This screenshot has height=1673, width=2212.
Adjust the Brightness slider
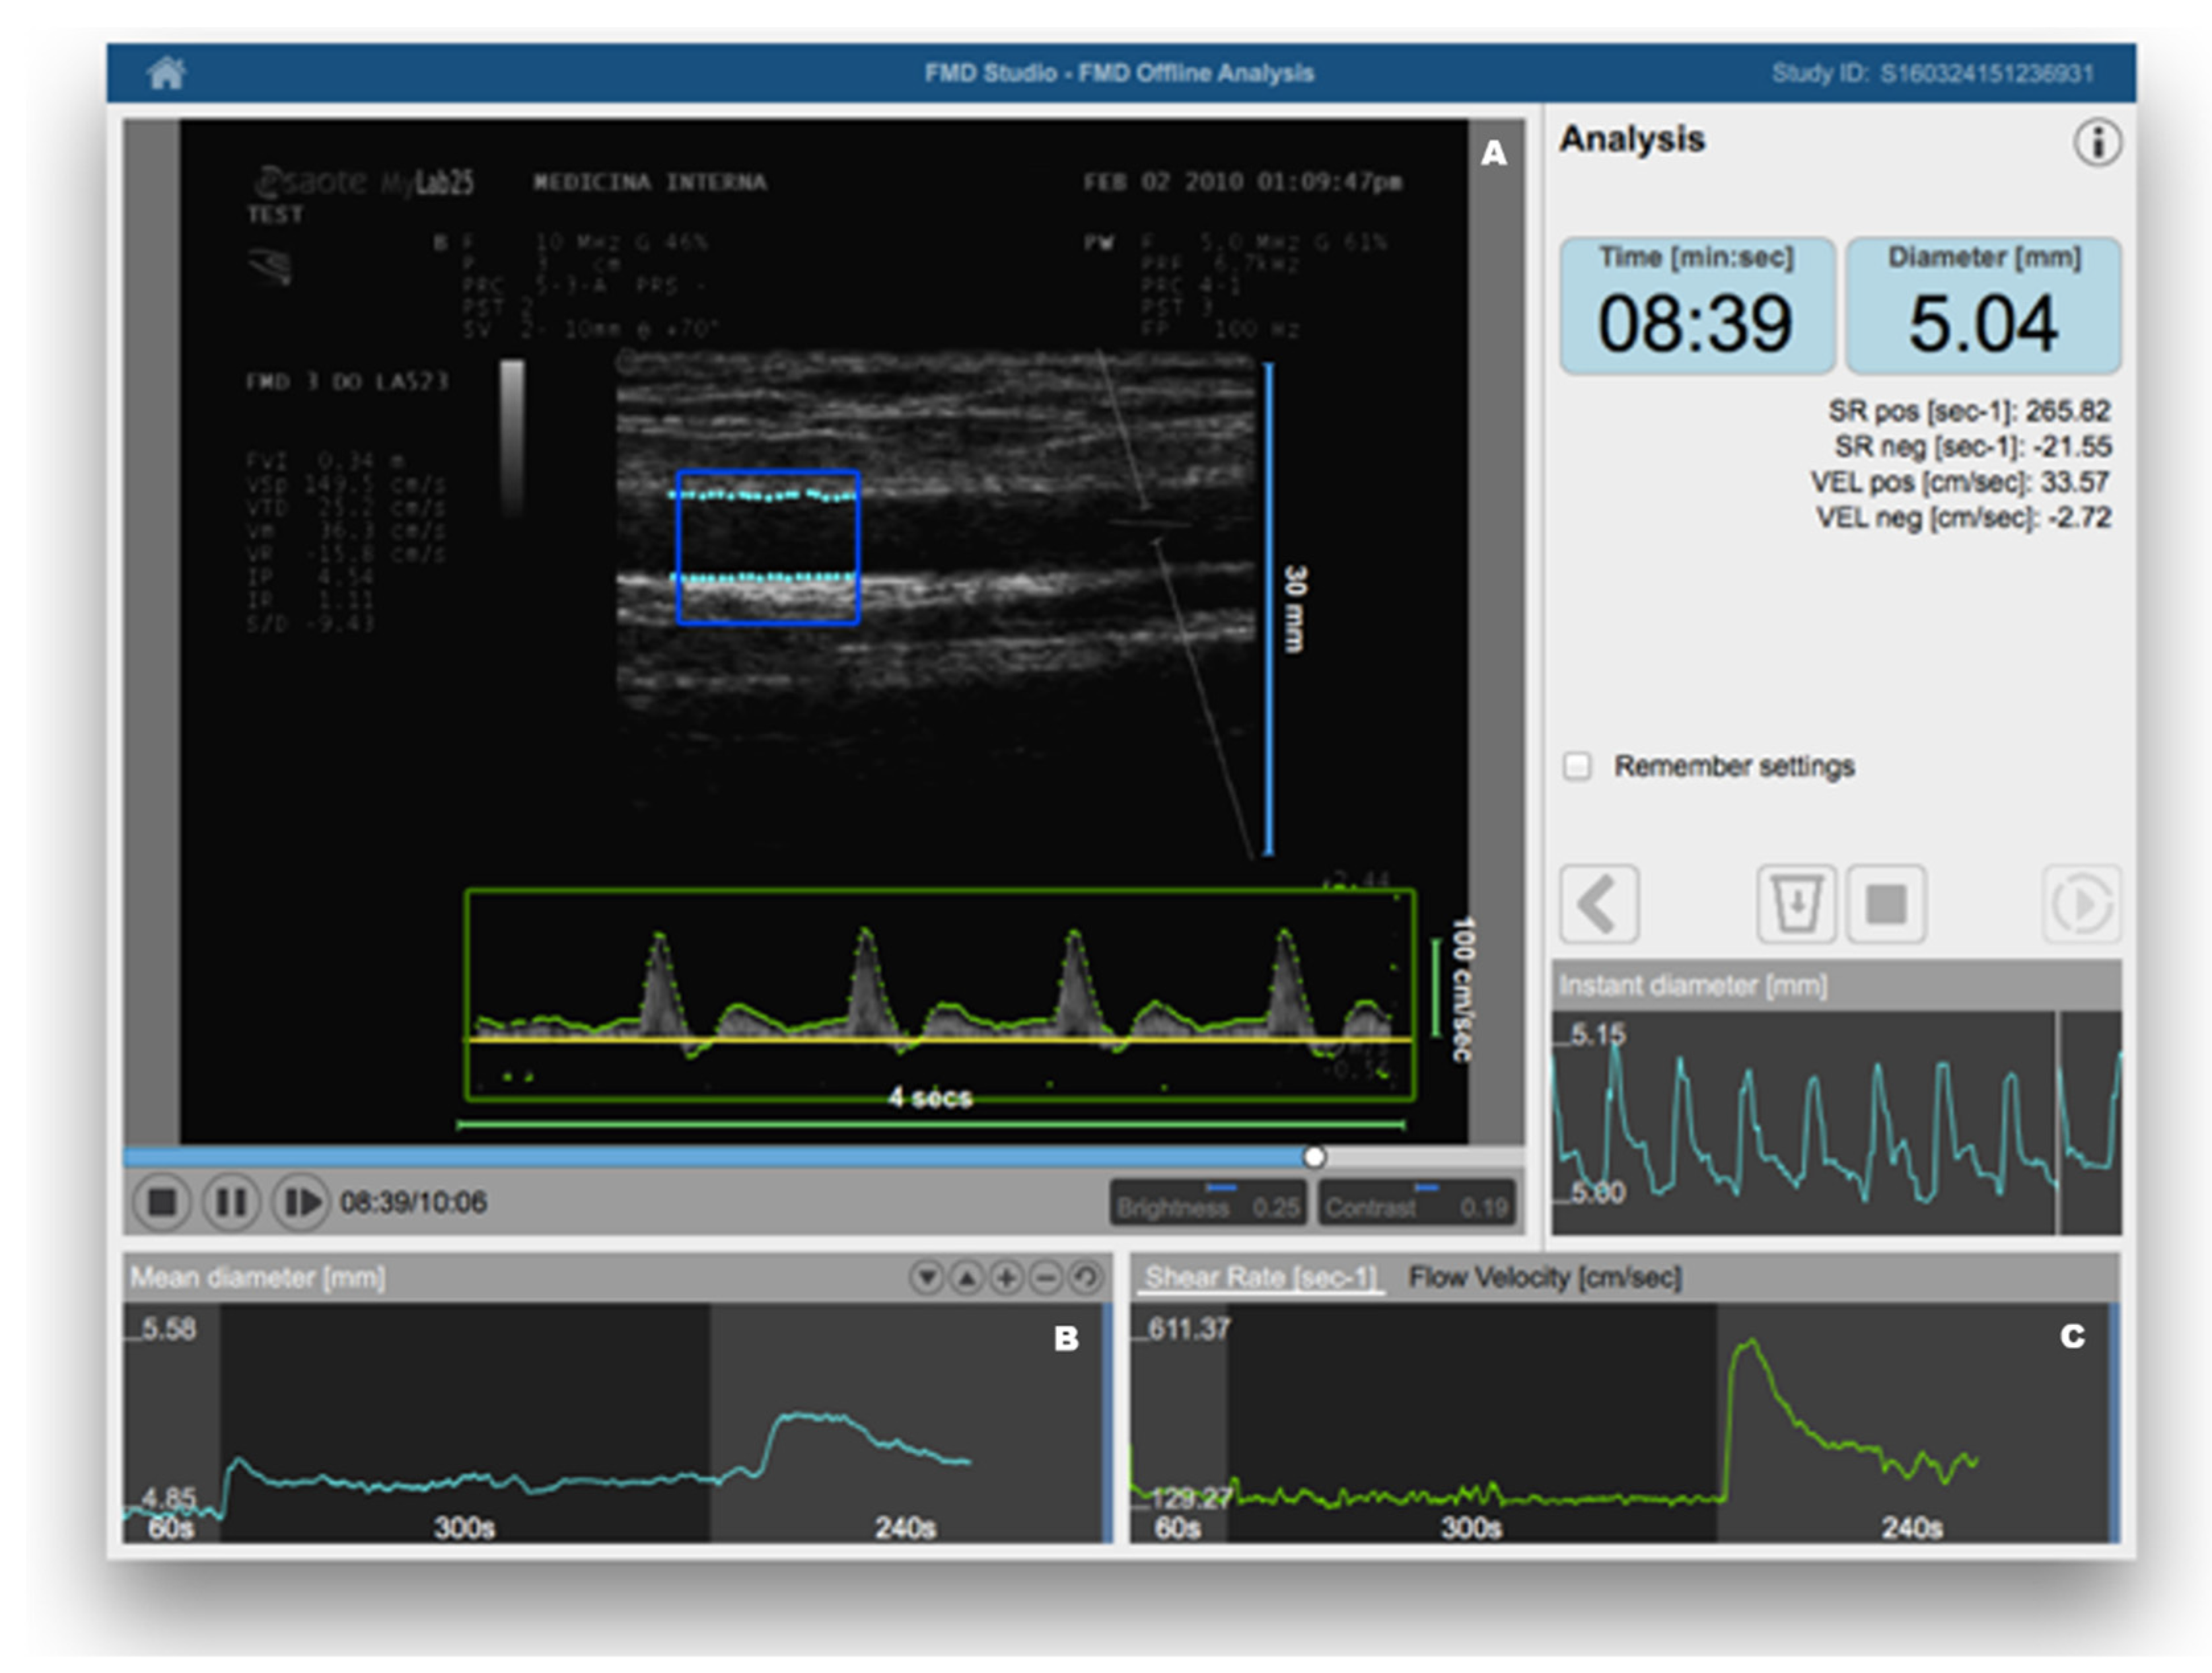pos(1221,1188)
